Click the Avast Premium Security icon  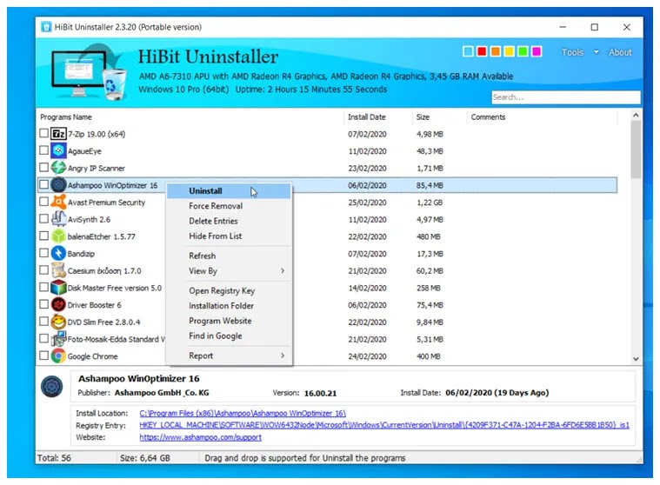tap(58, 202)
